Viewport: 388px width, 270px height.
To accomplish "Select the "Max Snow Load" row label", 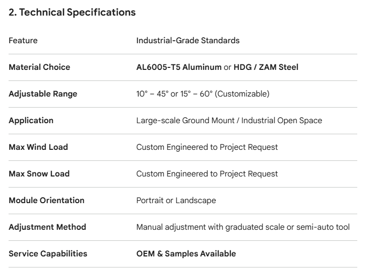I will 39,173.
